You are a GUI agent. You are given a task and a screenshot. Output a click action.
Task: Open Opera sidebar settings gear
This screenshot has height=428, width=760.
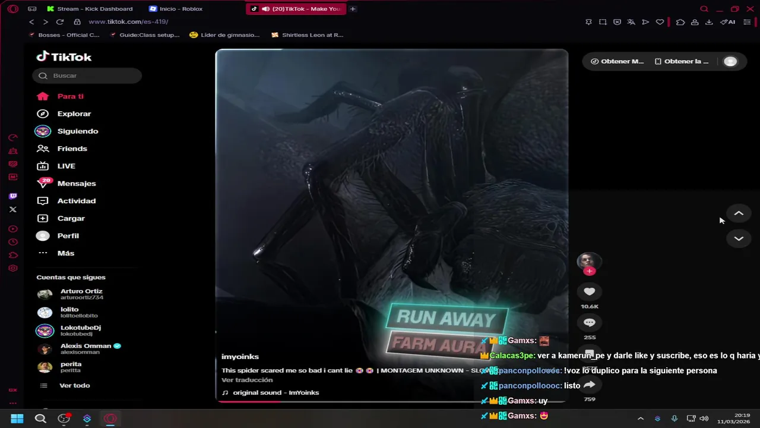(13, 268)
